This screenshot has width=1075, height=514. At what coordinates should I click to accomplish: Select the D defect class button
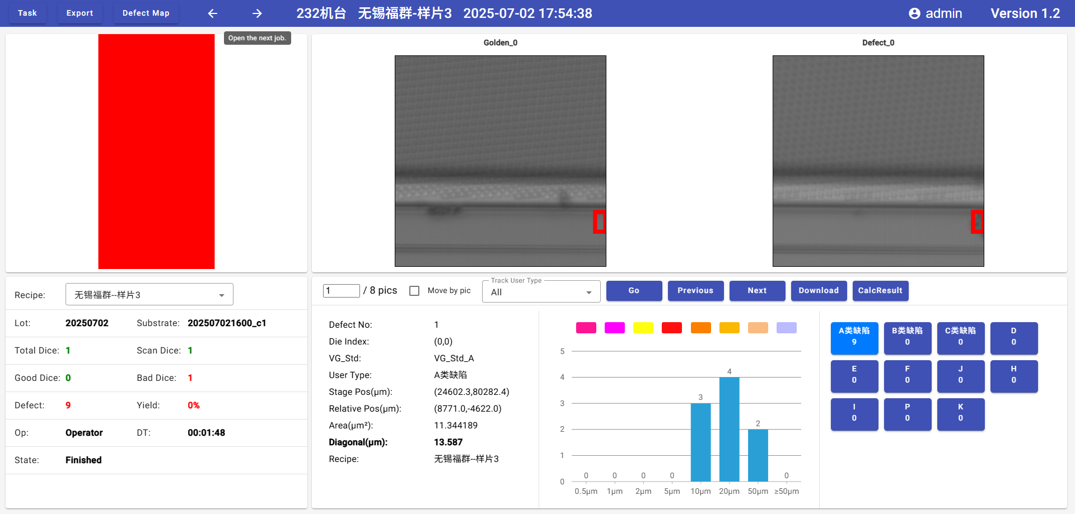[x=1014, y=338]
